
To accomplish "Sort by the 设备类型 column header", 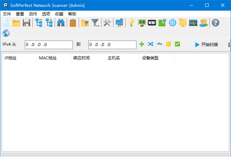I will point(157,58).
